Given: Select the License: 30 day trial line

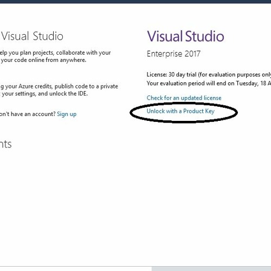Looking at the screenshot, I should tap(209, 75).
